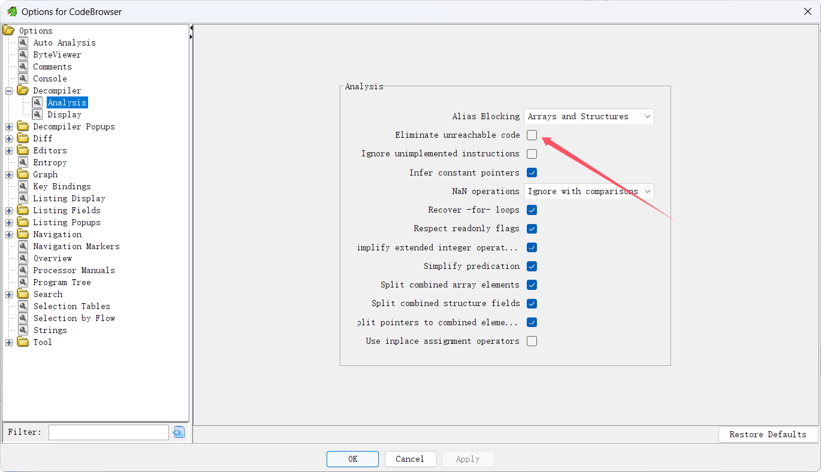Image resolution: width=821 pixels, height=472 pixels.
Task: Enable Eliminate unreachable code checkbox
Action: [x=532, y=135]
